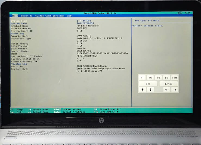Click the Feature Byte label
Screen dimensions: 201x145
(x=20, y=69)
